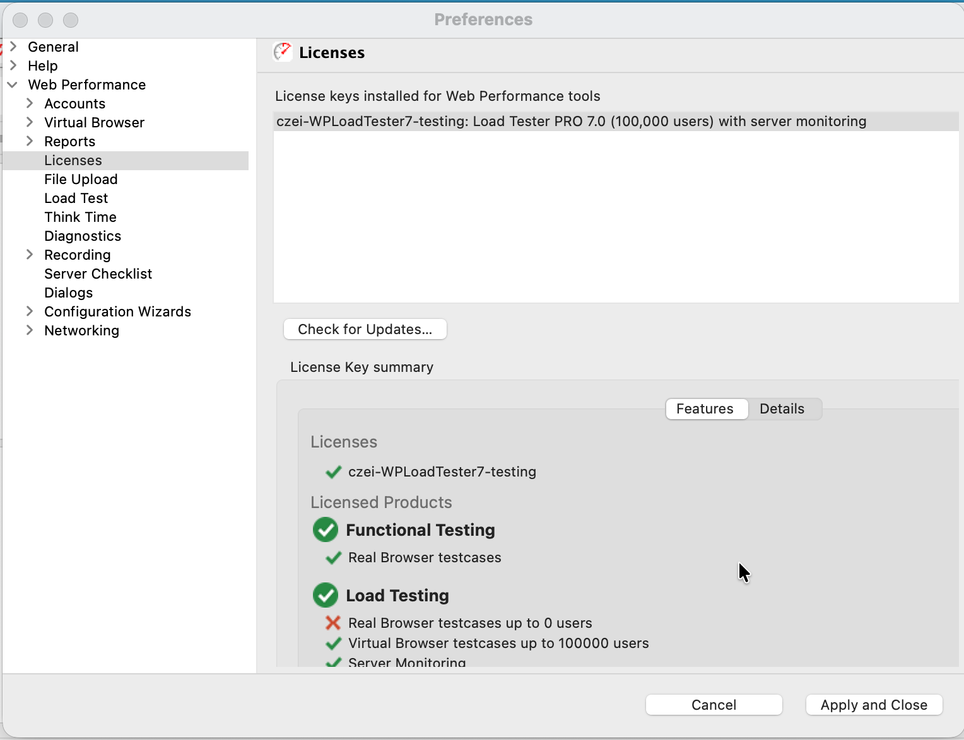Open Load Test preferences
Screen dimensions: 964x740
pyautogui.click(x=76, y=198)
